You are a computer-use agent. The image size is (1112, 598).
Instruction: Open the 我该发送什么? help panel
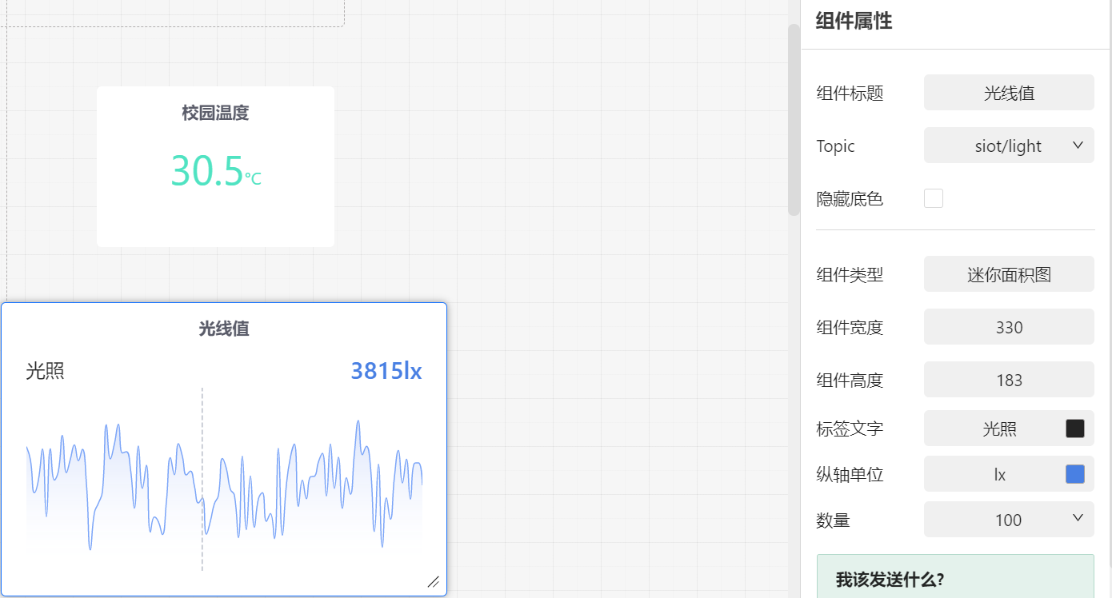[x=890, y=579]
